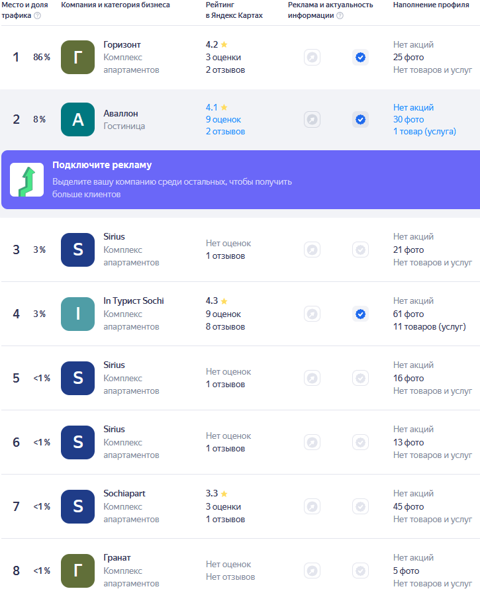
Task: Select the company name 'Горизонт'
Action: (x=122, y=45)
